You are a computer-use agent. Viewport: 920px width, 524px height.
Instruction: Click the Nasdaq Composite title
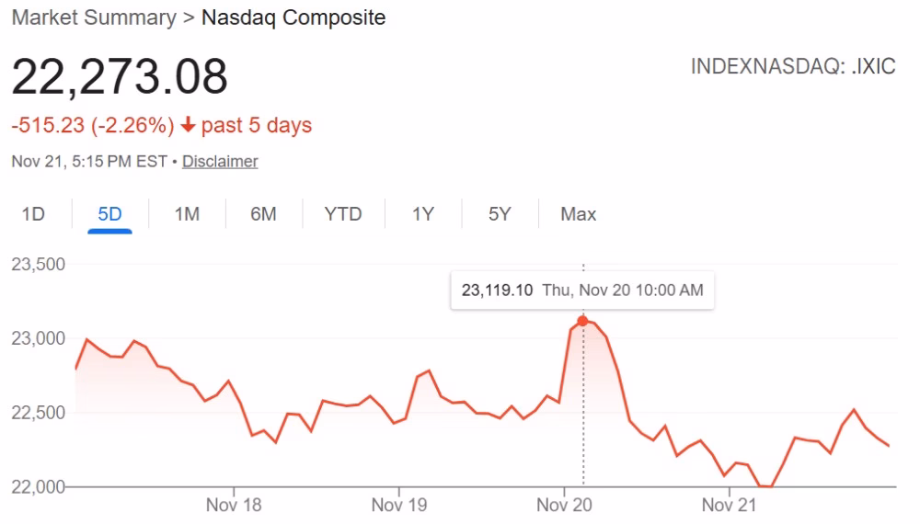[293, 17]
